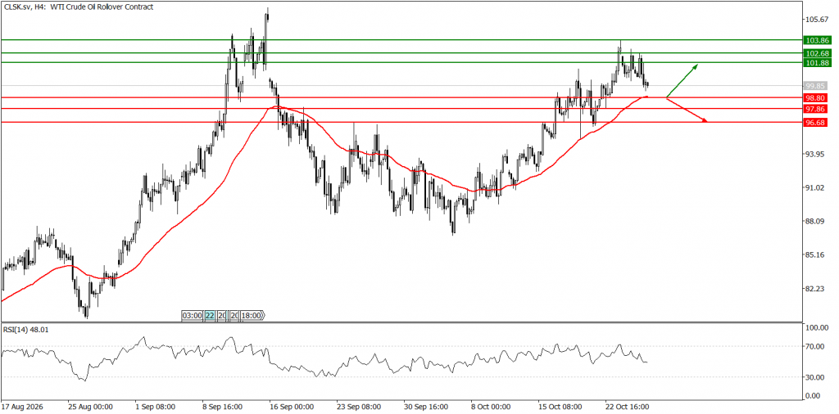Viewport: 839px width, 414px height.
Task: Click the 105.67 value on the price axis
Action: click(x=817, y=20)
